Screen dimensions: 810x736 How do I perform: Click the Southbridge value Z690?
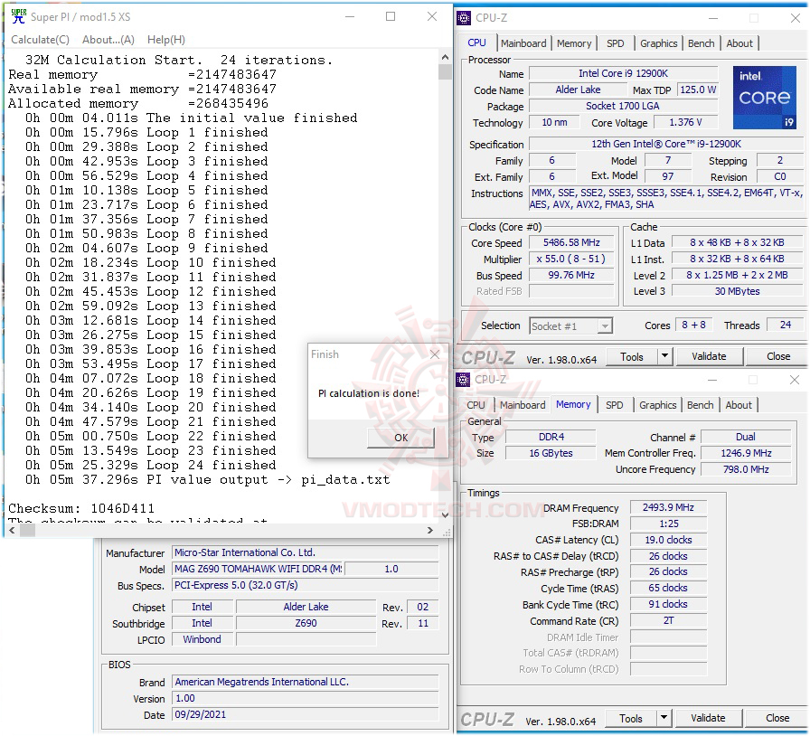[306, 623]
